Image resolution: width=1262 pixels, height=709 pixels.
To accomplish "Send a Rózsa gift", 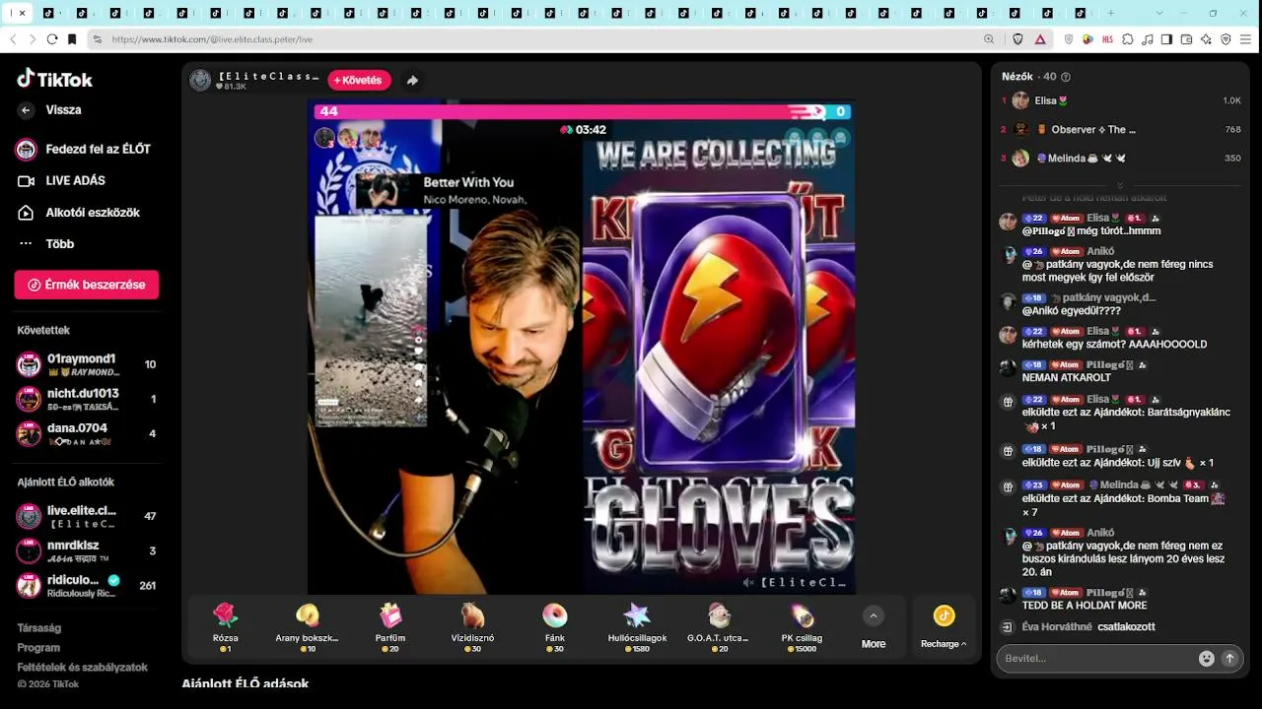I will 226,627.
